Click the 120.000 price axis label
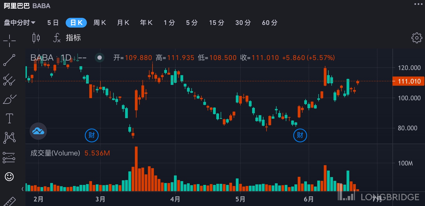 pyautogui.click(x=409, y=68)
